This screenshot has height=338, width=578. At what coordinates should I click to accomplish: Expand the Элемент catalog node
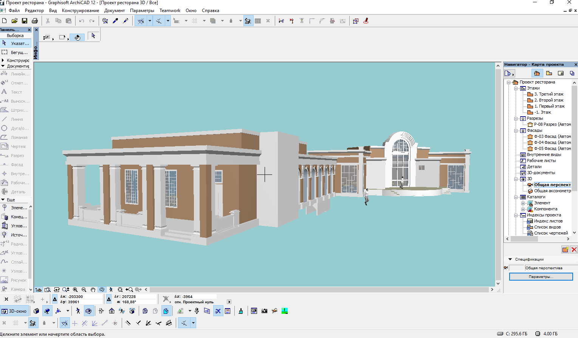[523, 203]
